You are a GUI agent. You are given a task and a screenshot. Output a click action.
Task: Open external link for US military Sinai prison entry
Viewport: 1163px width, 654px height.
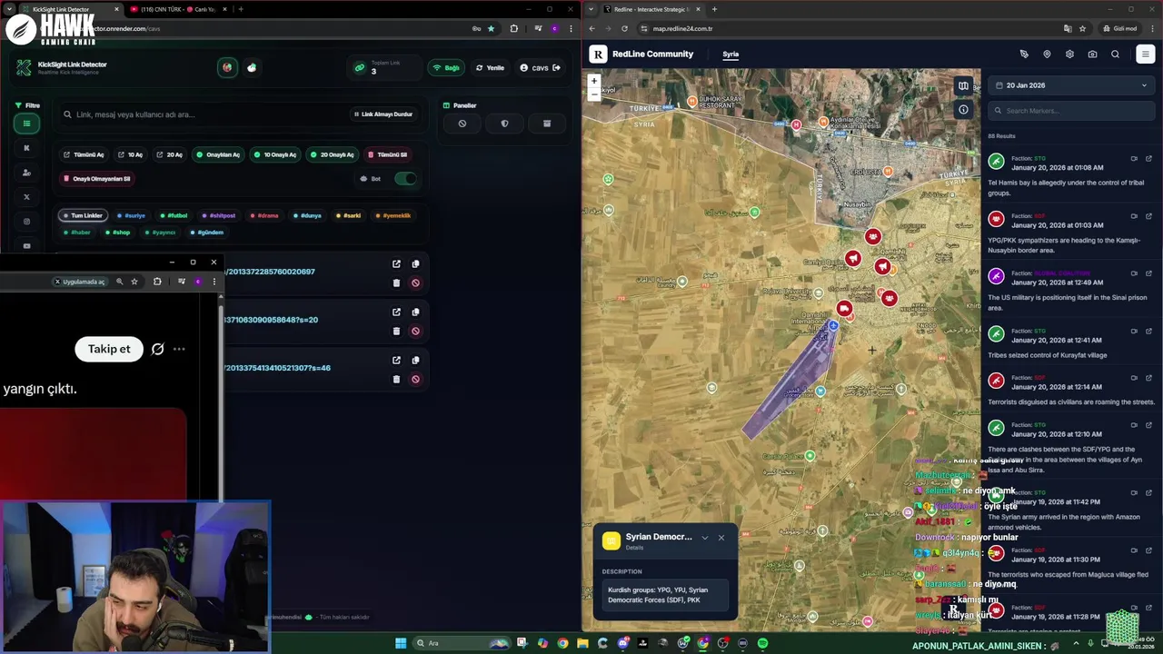(x=1148, y=273)
